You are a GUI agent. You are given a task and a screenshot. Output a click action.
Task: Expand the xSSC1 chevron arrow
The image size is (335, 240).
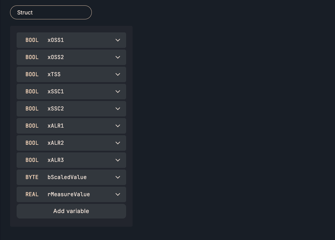click(x=118, y=92)
